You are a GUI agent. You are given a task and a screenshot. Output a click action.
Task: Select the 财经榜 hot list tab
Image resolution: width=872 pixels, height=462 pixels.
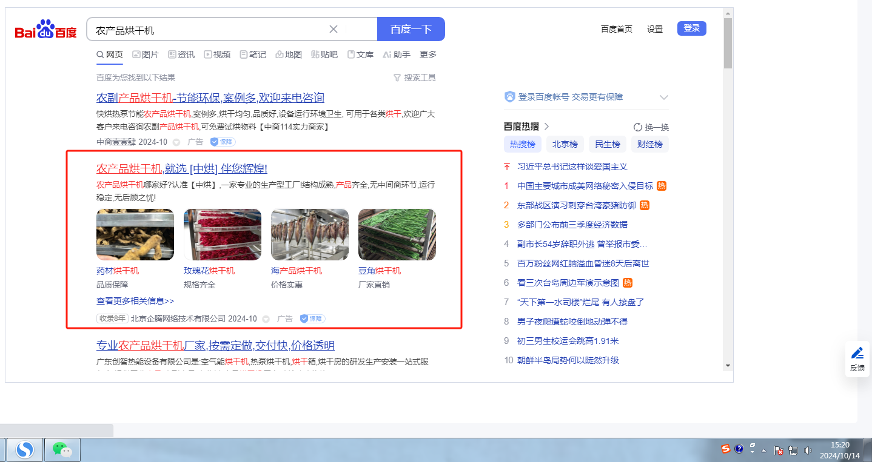(650, 144)
